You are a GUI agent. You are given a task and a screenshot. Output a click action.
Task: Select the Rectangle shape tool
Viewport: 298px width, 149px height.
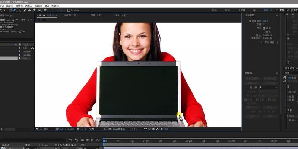(10, 10)
